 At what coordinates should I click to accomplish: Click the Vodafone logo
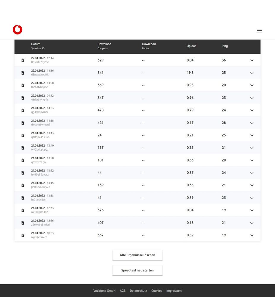[17, 29]
